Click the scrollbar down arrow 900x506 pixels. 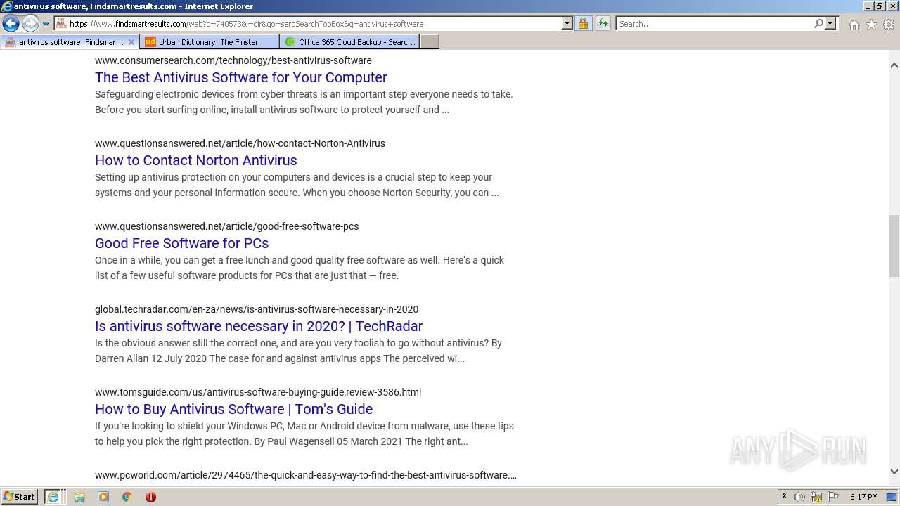pos(894,472)
